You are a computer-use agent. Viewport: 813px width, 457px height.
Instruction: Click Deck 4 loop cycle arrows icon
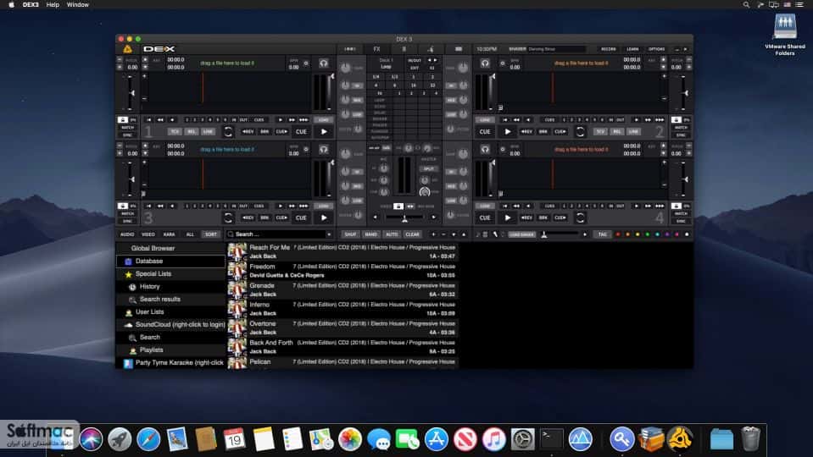tap(580, 217)
